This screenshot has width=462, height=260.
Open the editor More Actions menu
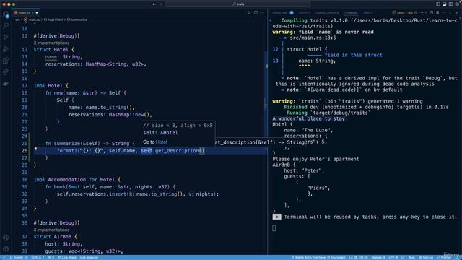pyautogui.click(x=262, y=13)
